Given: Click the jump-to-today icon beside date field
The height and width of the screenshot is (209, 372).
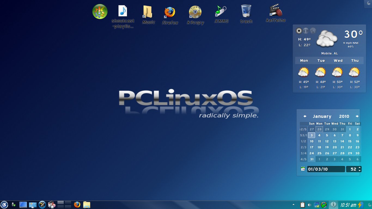Looking at the screenshot, I should pos(303,169).
